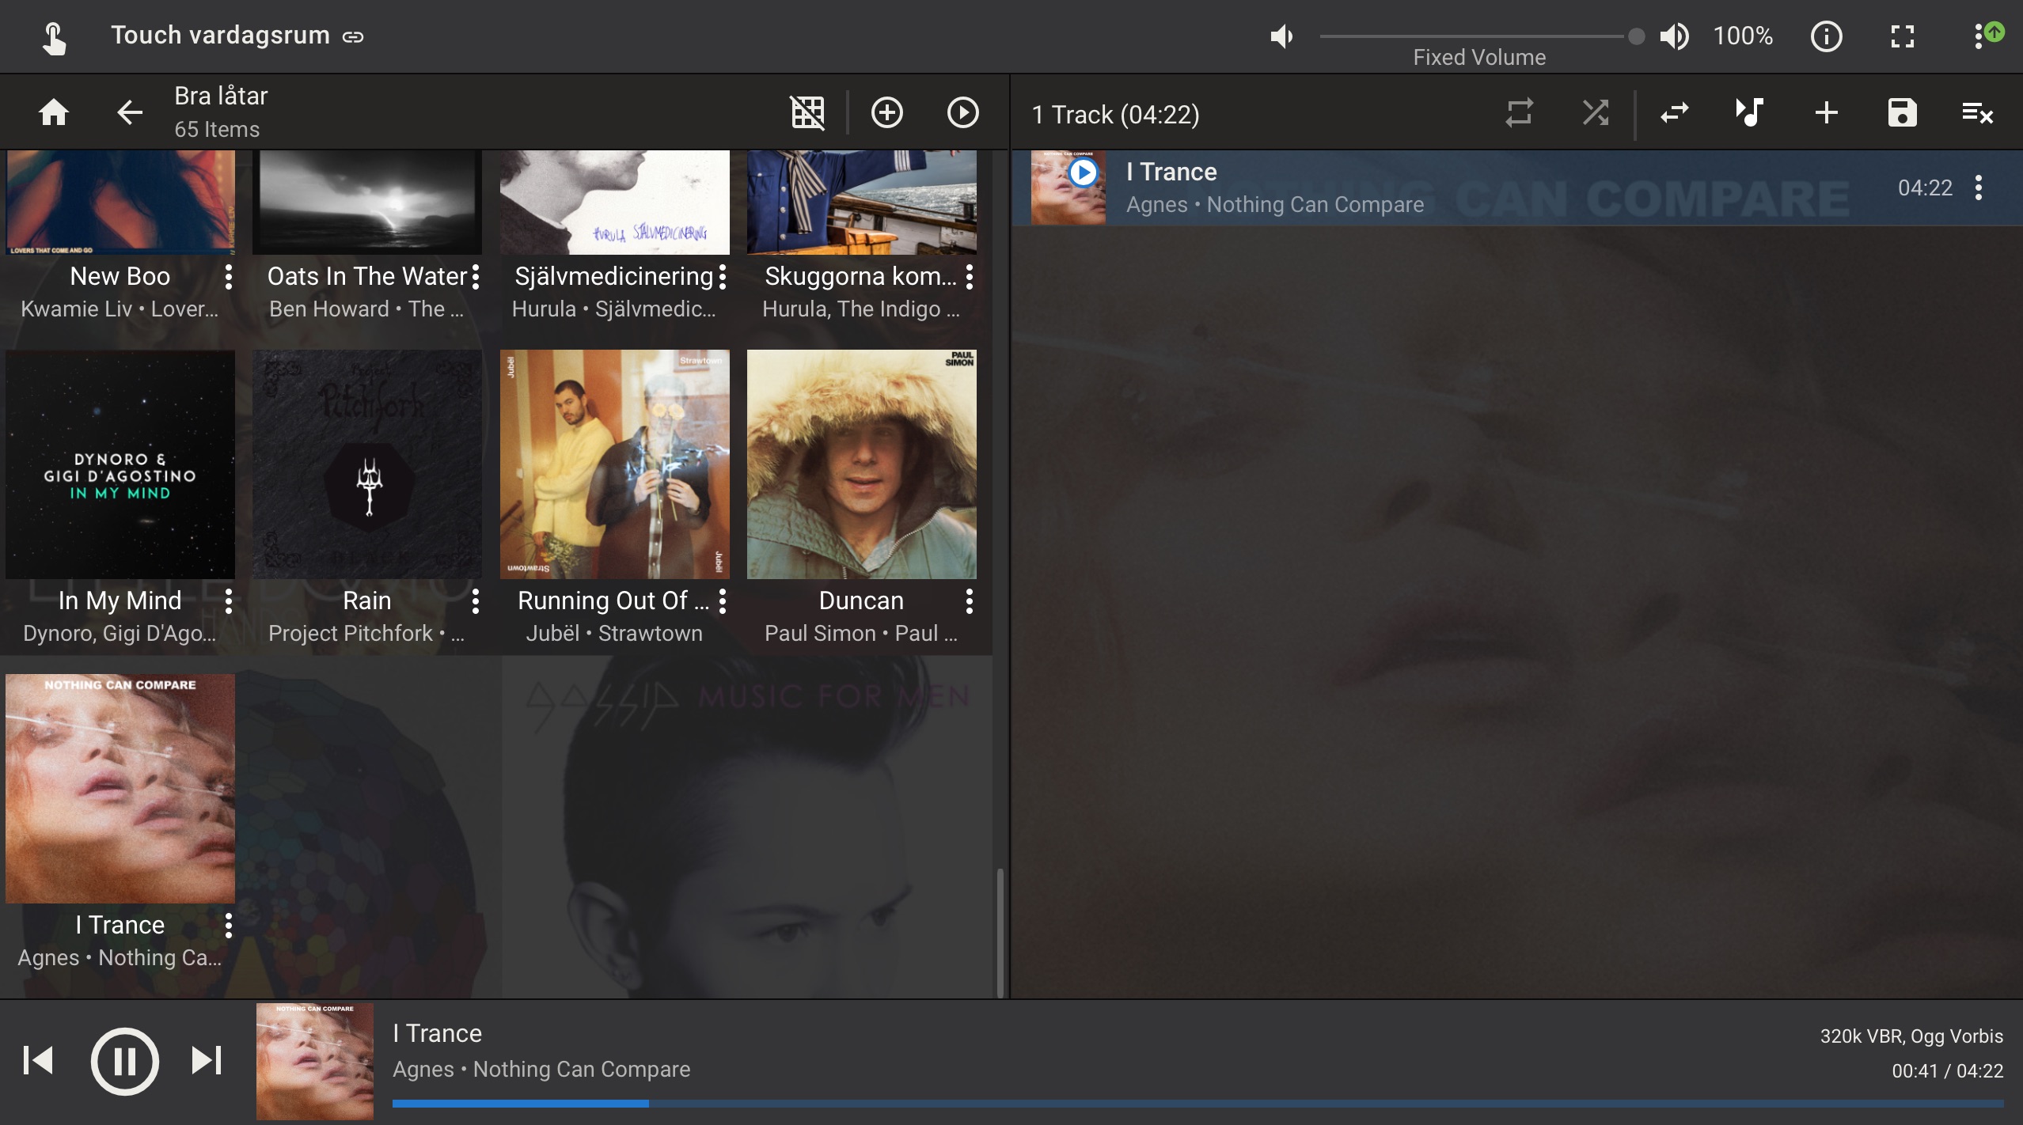Select the Oats In The Water cover
Image resolution: width=2023 pixels, height=1125 pixels.
pyautogui.click(x=367, y=203)
